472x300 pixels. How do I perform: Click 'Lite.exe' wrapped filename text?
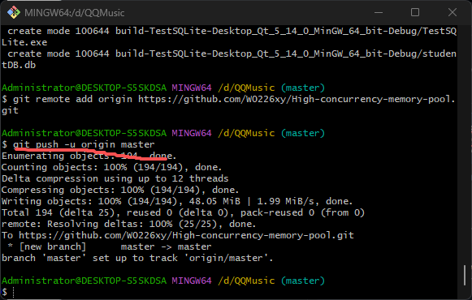(x=24, y=42)
